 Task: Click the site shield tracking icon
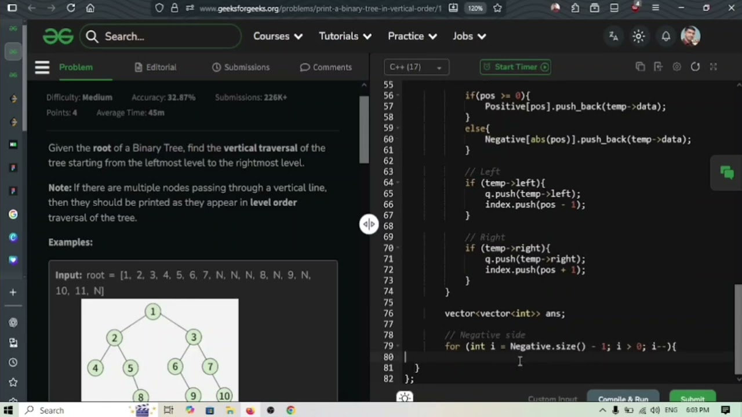pos(159,8)
